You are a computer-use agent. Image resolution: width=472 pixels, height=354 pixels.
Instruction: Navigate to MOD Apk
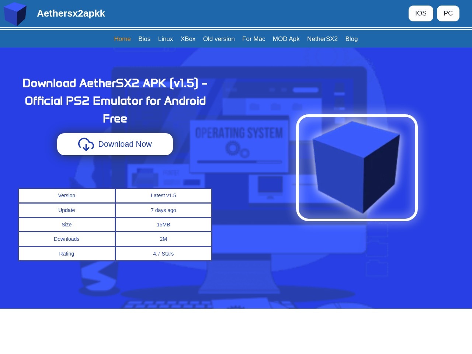coord(286,39)
